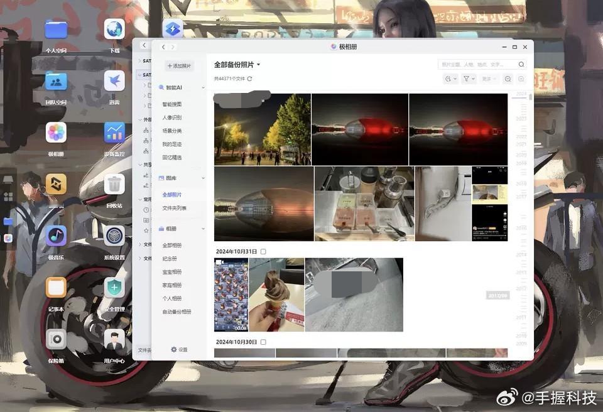Collapse the 相册 section

(203, 229)
